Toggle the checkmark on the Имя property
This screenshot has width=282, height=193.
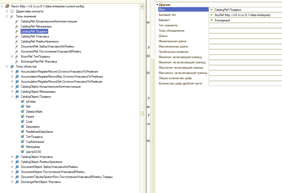tap(211, 10)
